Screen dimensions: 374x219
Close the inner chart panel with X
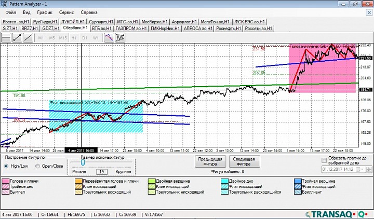point(369,12)
